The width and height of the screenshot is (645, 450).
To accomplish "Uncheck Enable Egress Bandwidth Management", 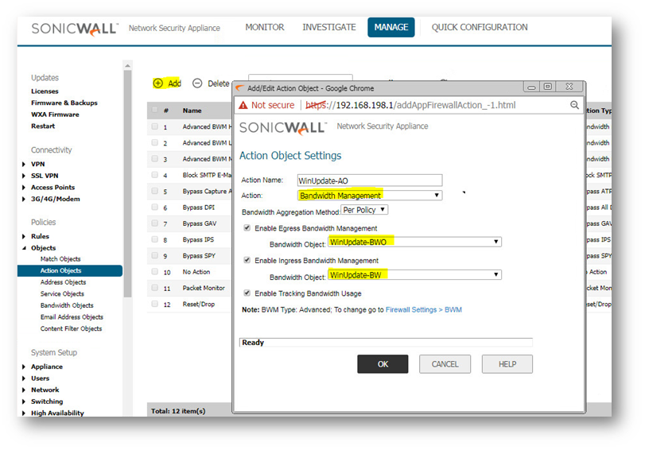I will (x=247, y=228).
